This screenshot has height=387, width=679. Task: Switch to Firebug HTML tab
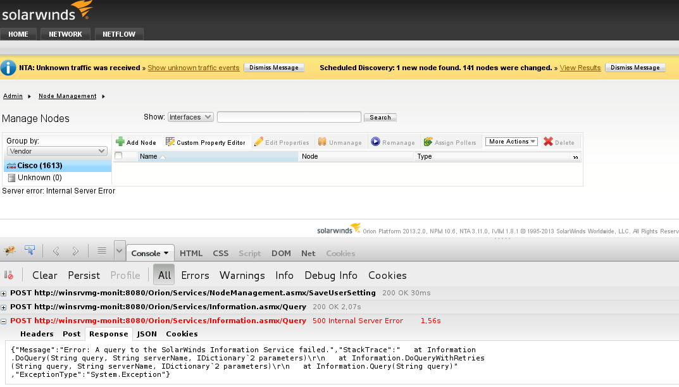191,253
